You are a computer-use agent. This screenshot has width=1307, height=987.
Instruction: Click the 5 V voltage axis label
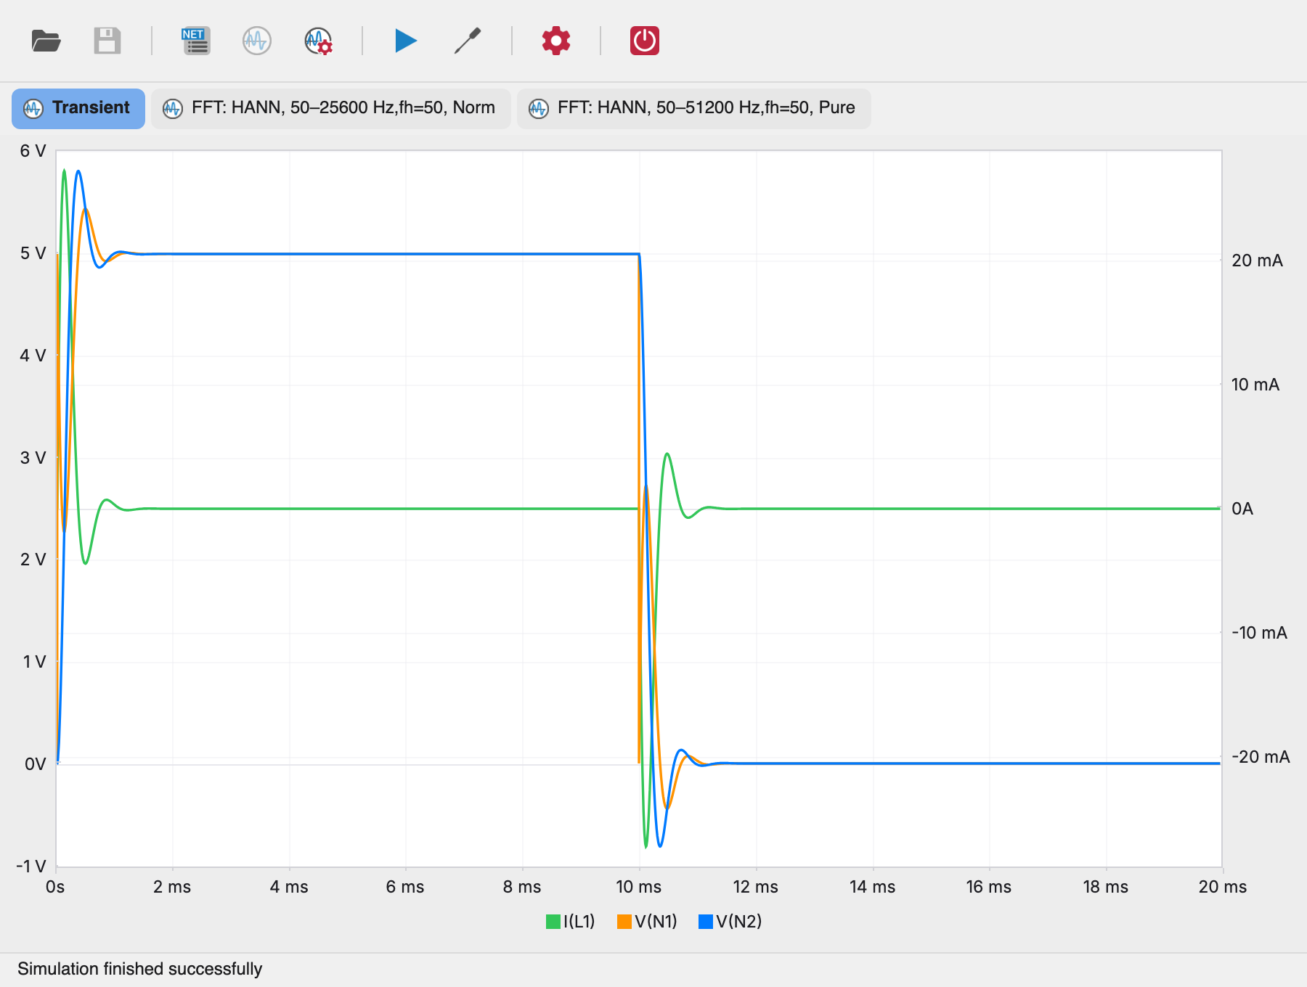click(x=33, y=253)
